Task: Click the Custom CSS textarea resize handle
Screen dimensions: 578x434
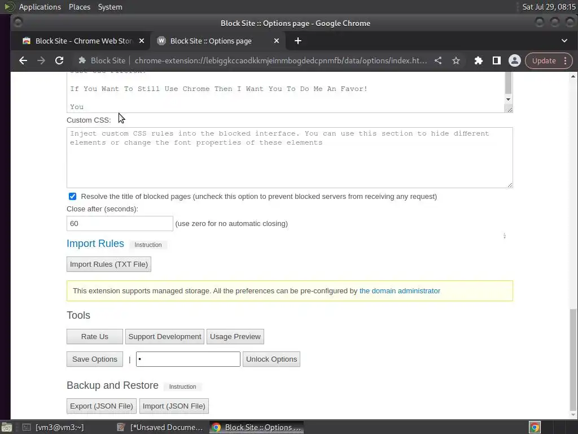Action: click(510, 185)
